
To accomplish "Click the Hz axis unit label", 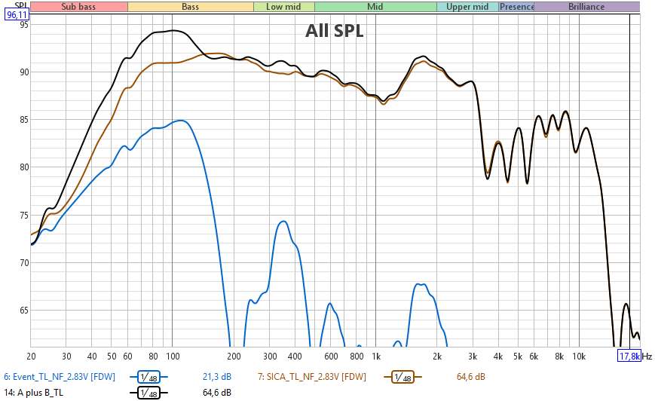I will [647, 356].
